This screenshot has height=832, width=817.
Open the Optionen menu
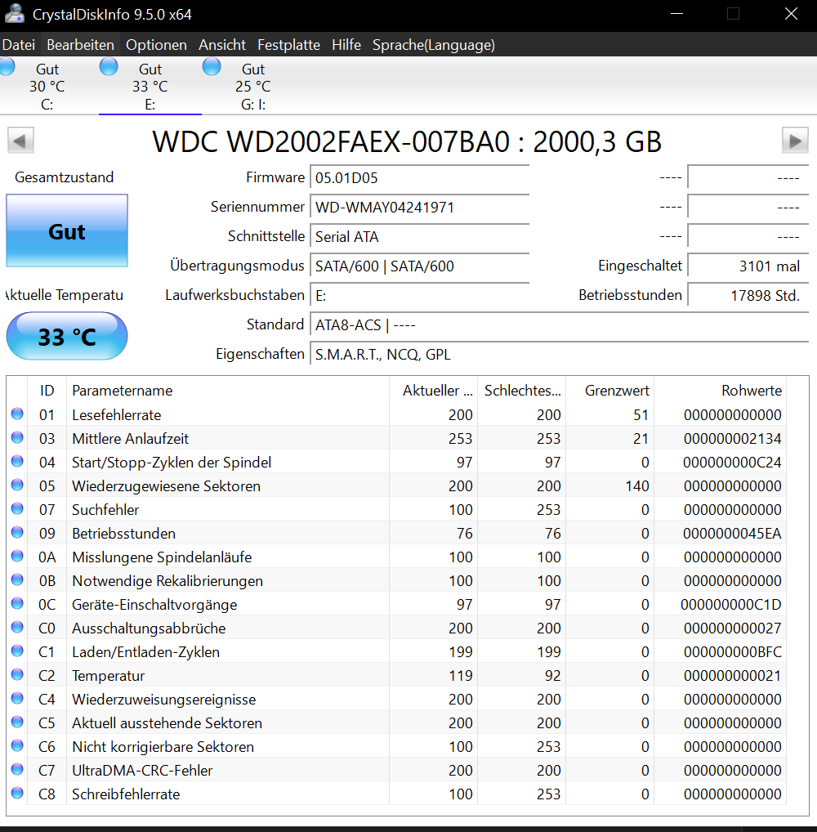pyautogui.click(x=156, y=45)
